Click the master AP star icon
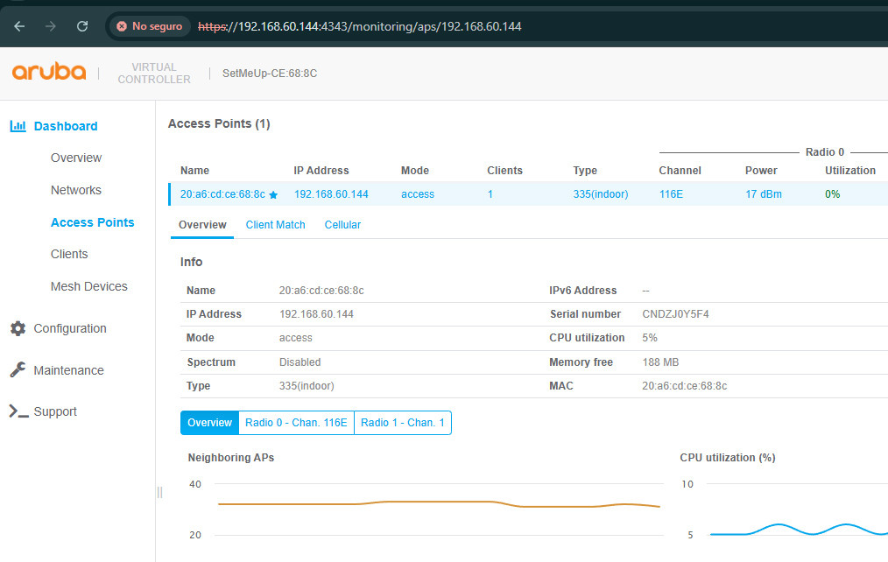 (x=273, y=195)
